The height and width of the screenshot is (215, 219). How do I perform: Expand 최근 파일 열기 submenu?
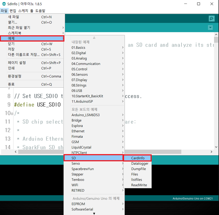32,28
